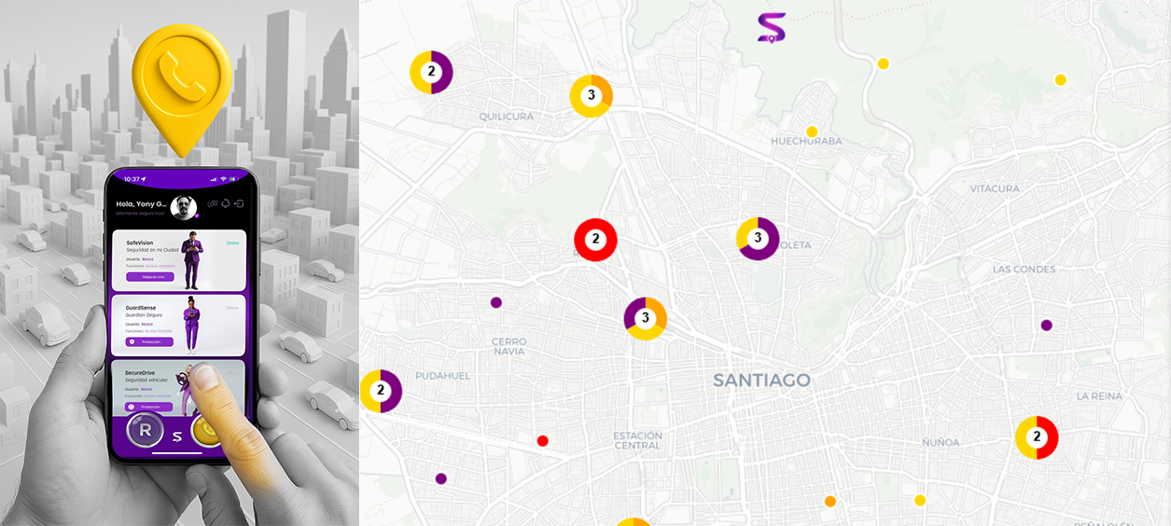Tap the yellow phone button in phone bottom bar
This screenshot has width=1171, height=526.
[207, 431]
